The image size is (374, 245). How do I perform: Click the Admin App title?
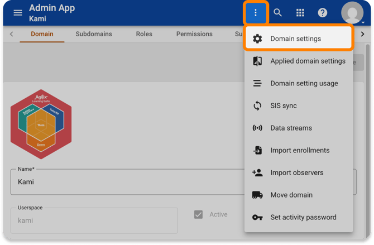tap(52, 8)
